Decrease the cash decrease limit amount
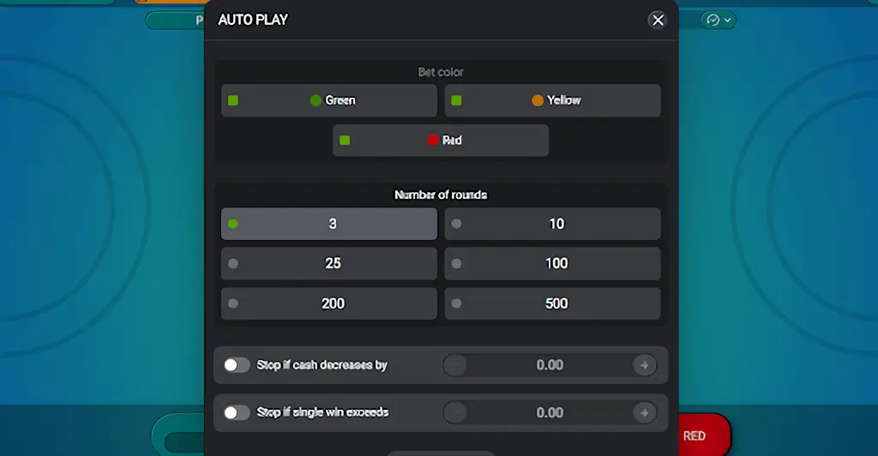 coord(455,365)
